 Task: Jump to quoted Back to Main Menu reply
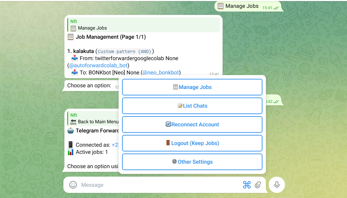tap(93, 119)
